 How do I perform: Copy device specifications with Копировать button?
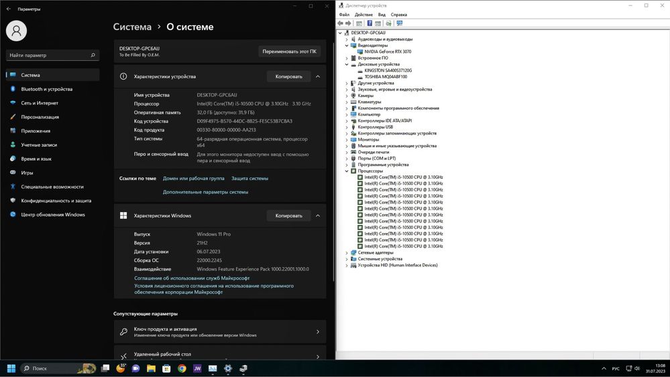pos(289,77)
